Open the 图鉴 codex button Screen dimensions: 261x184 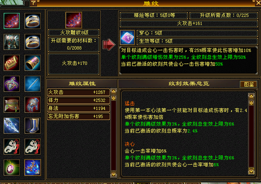[x=249, y=84]
